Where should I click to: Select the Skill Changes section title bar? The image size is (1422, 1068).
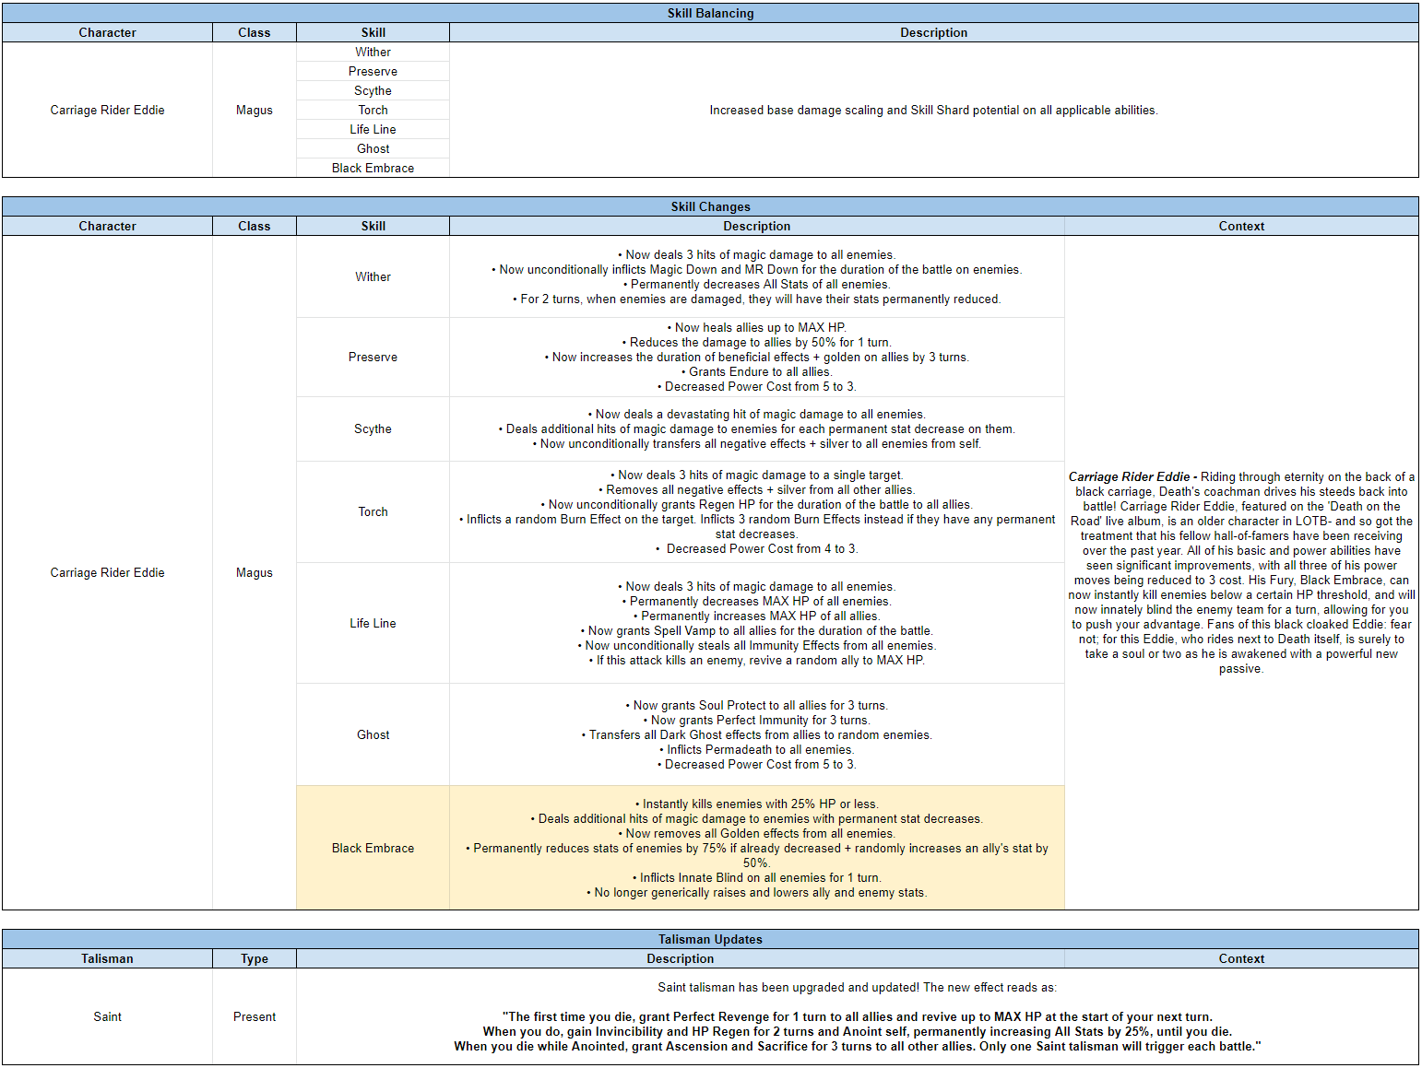point(710,206)
